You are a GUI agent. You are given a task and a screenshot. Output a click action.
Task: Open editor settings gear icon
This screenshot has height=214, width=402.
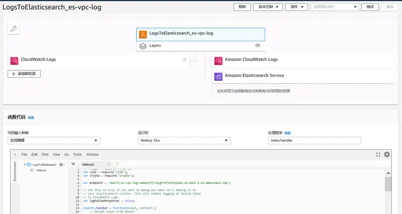(x=387, y=154)
